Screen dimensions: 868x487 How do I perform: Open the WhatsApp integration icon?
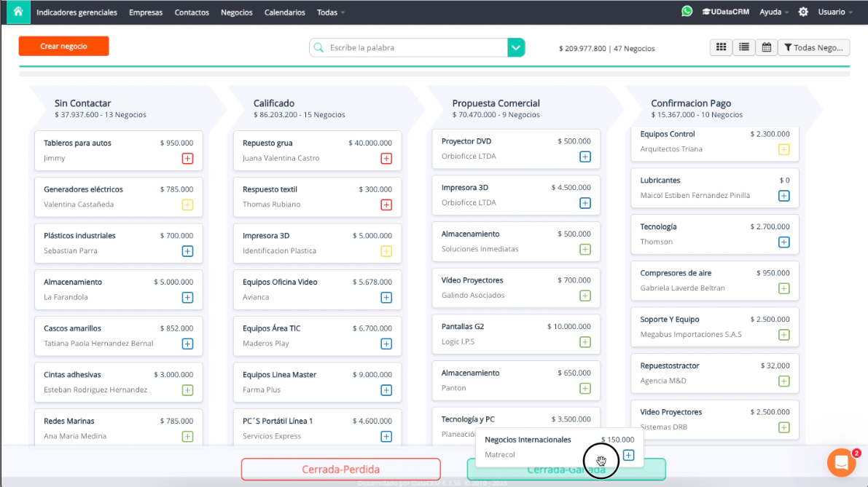687,12
